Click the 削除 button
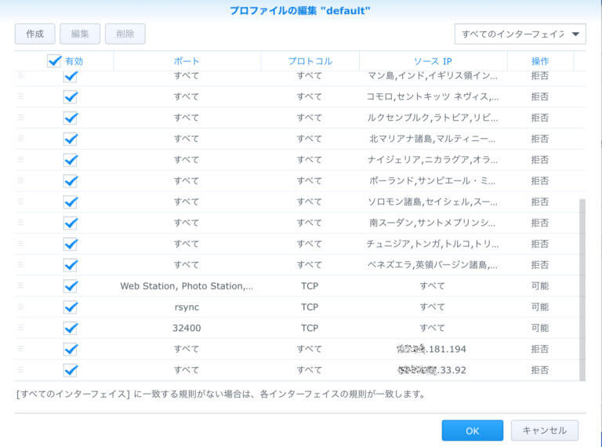Image resolution: width=602 pixels, height=447 pixels. pyautogui.click(x=125, y=34)
